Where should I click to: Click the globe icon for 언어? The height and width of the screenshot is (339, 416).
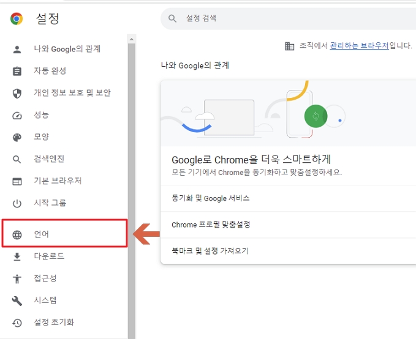coord(17,234)
